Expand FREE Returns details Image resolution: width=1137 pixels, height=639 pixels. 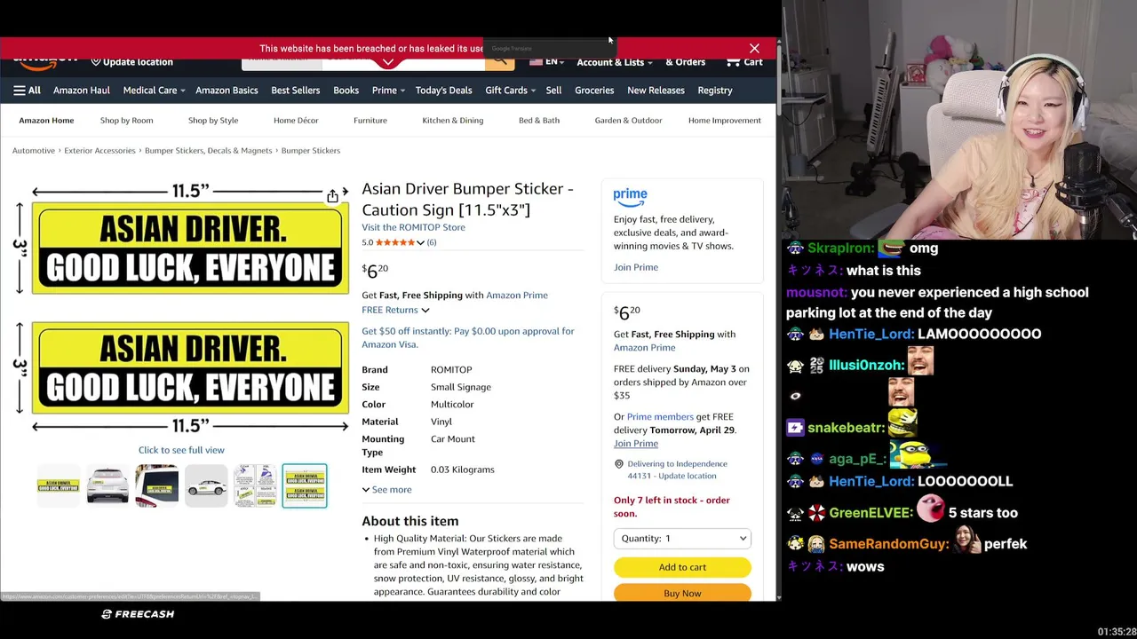pyautogui.click(x=395, y=310)
